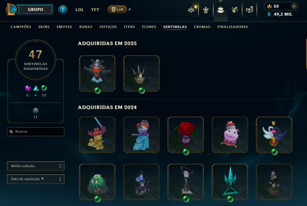Expand the Minha coleção dropdown
This screenshot has height=206, width=307.
point(36,166)
